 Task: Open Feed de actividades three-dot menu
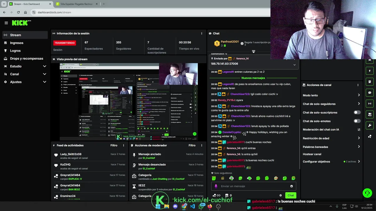click(x=123, y=145)
